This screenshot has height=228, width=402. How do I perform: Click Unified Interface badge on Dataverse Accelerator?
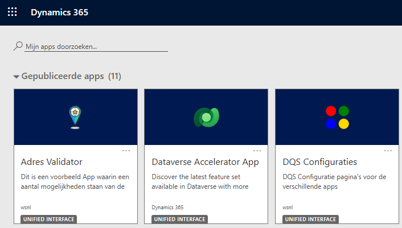tap(179, 219)
